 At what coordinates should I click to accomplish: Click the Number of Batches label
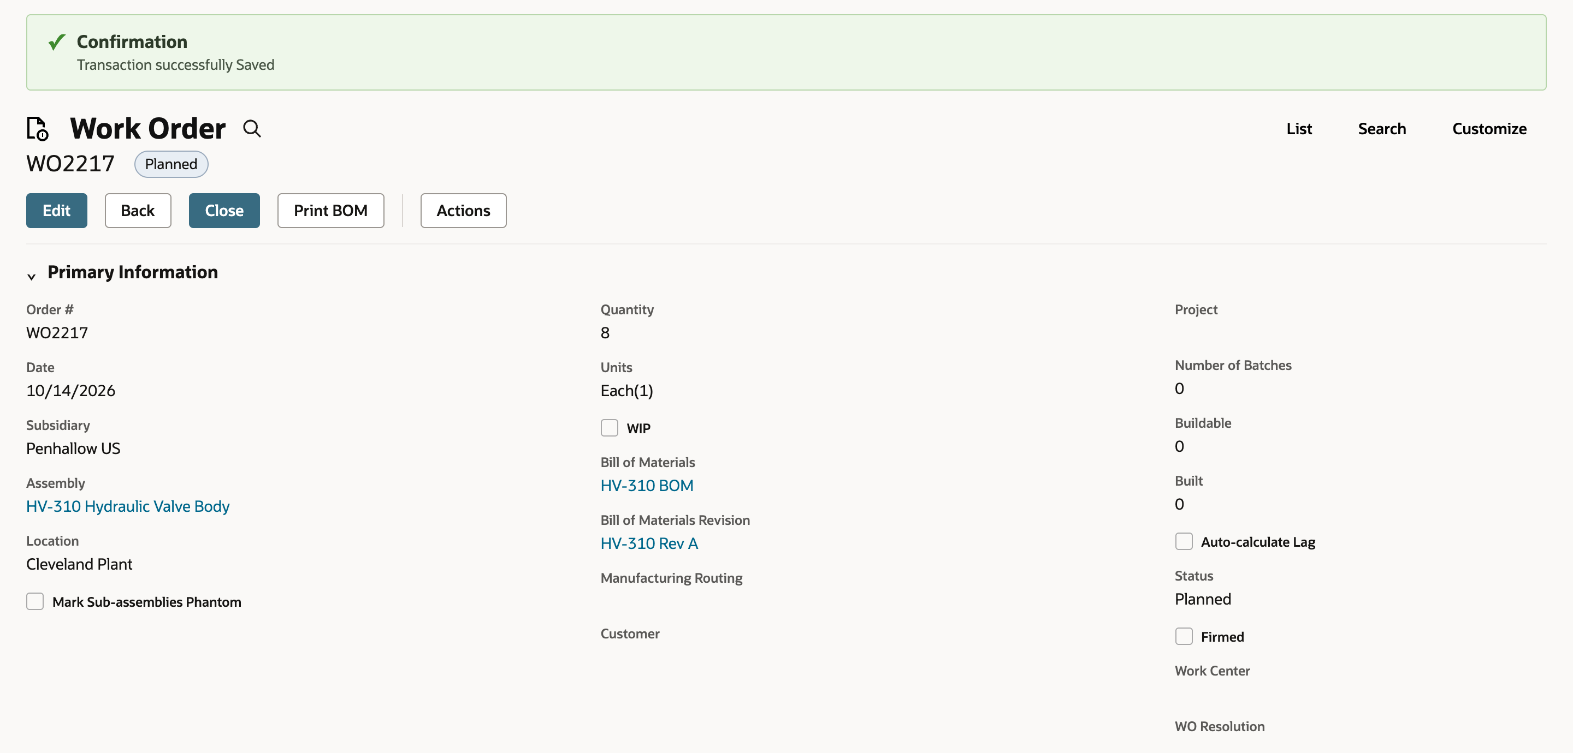click(x=1233, y=365)
